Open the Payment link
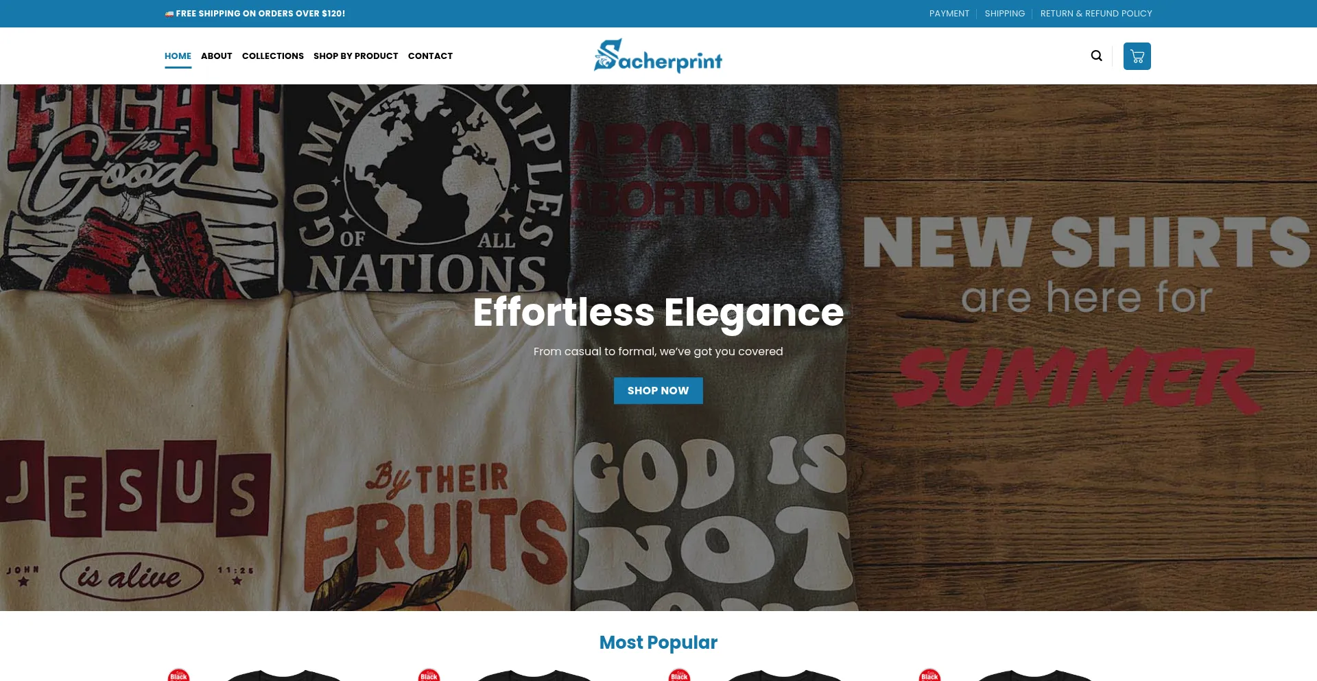 [949, 14]
